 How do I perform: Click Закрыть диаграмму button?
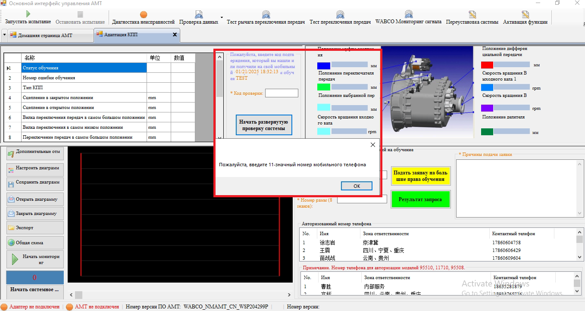coord(35,214)
